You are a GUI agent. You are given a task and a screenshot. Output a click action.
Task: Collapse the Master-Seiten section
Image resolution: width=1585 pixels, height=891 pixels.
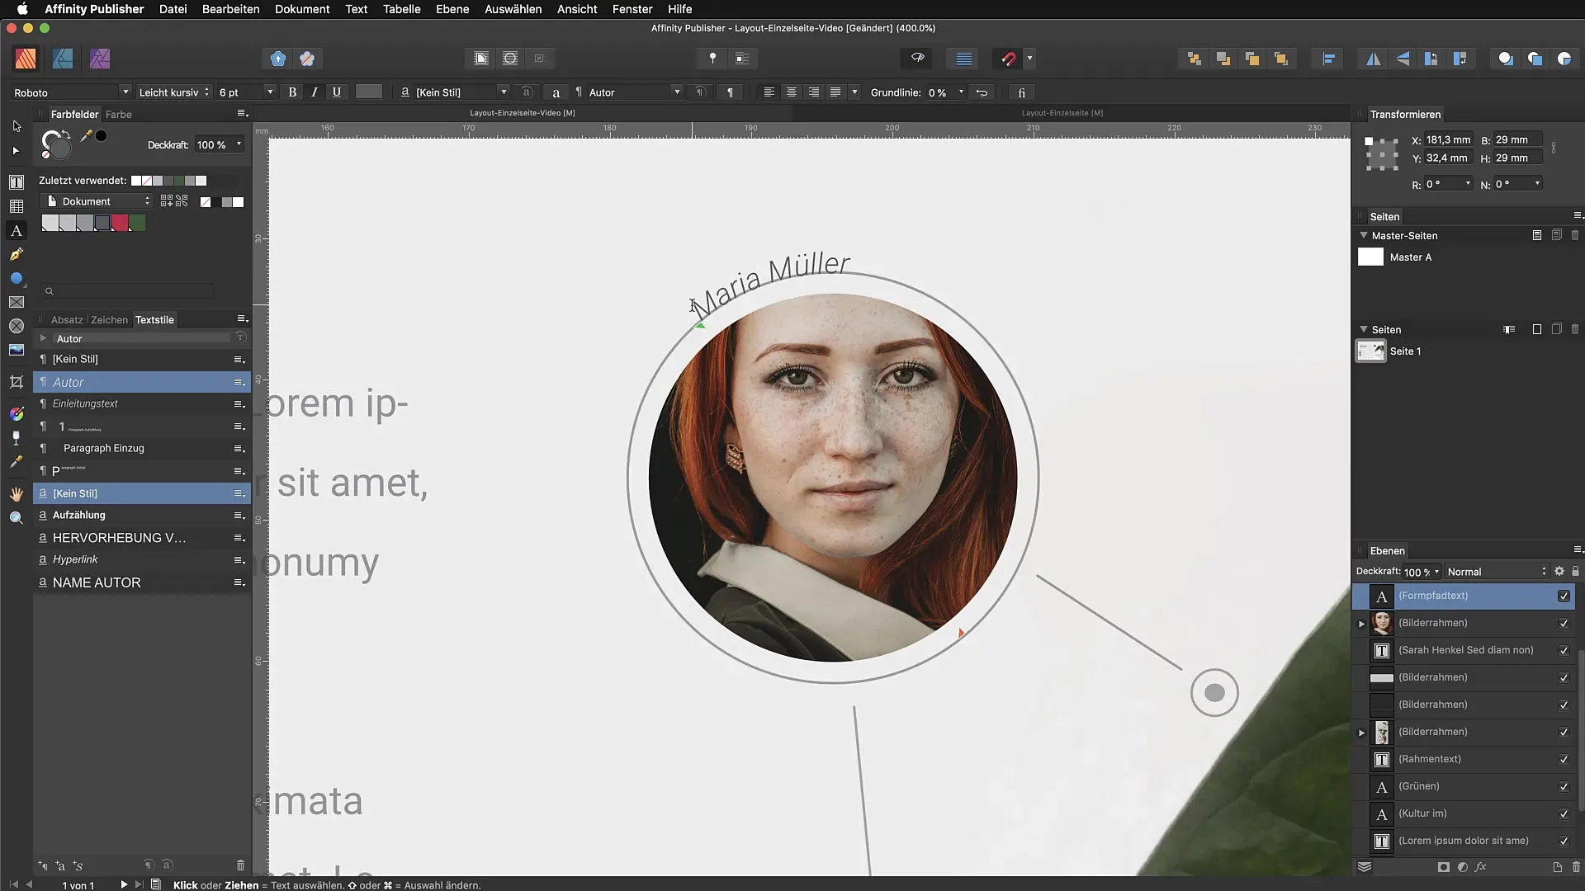[x=1364, y=235]
